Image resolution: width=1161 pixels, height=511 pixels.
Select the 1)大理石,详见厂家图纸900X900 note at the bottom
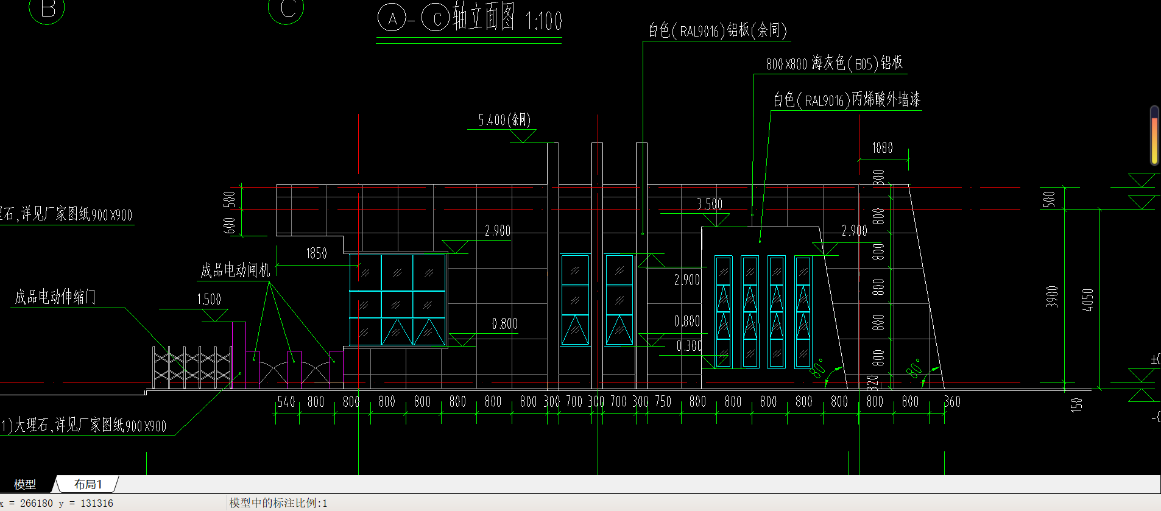pos(83,425)
